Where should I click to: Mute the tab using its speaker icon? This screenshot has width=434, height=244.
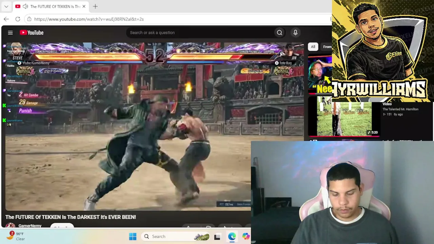pos(25,6)
